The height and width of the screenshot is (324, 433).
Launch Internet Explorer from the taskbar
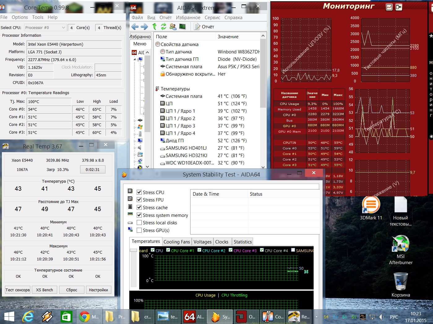[28, 317]
